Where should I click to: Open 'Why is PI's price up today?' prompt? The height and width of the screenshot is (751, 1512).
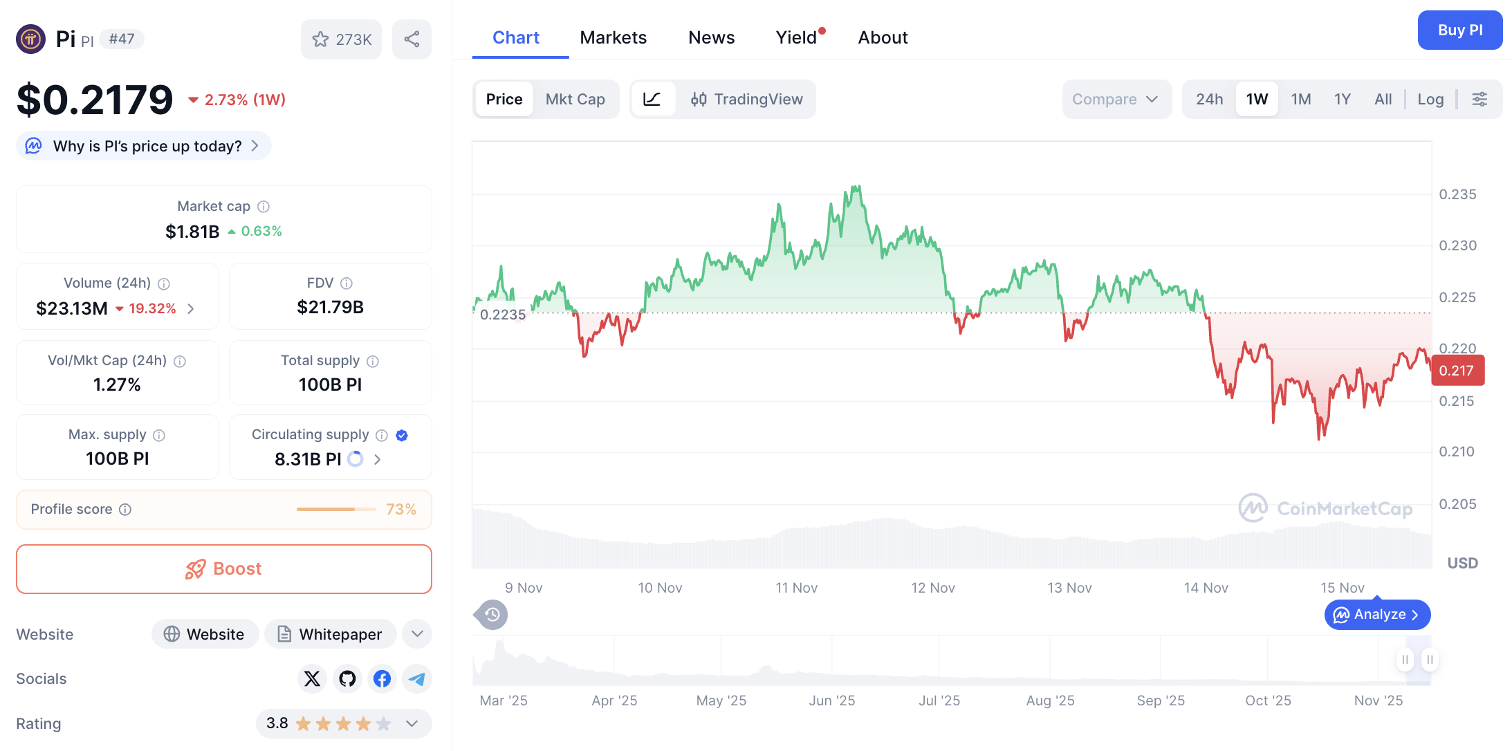[143, 146]
